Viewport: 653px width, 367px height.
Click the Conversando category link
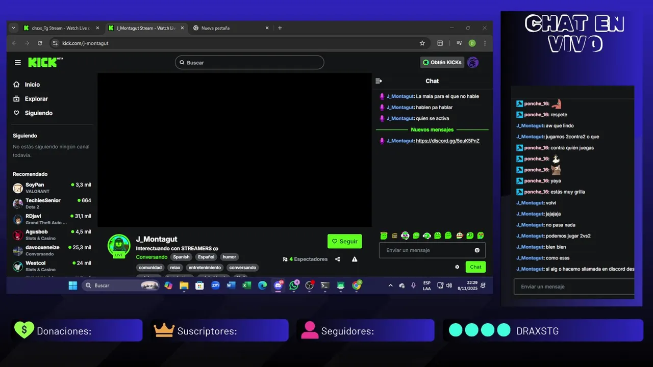point(152,257)
